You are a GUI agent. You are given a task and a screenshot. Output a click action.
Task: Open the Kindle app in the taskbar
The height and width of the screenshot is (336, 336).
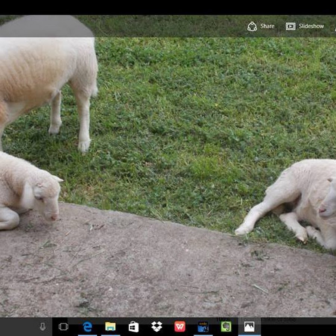[x=203, y=327]
